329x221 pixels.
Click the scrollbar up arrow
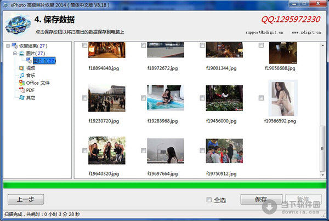tap(322, 45)
